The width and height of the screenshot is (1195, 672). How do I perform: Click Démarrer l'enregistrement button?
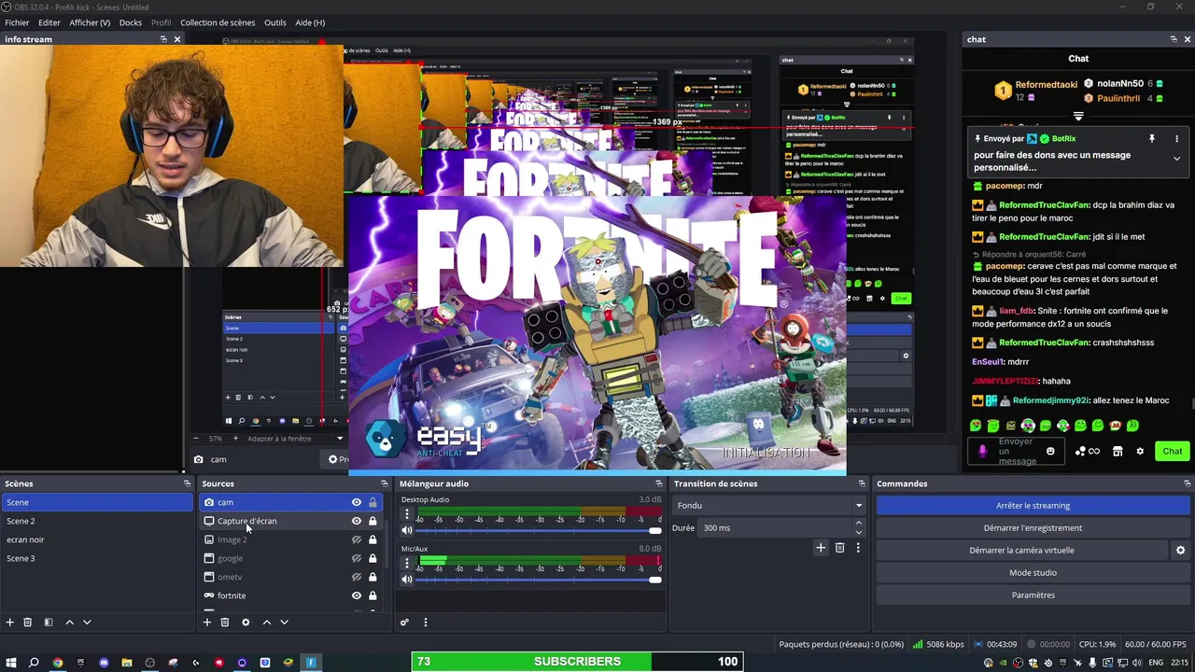click(1033, 528)
